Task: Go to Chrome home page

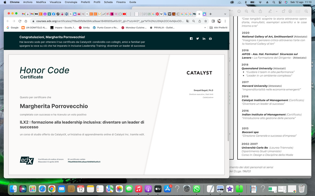Action: pos(26,21)
